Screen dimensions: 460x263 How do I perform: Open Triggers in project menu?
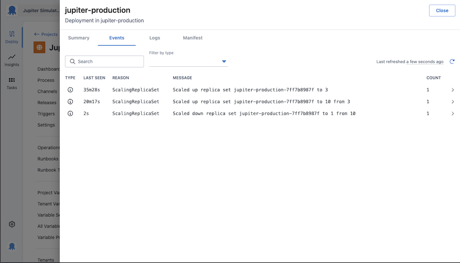(x=46, y=114)
